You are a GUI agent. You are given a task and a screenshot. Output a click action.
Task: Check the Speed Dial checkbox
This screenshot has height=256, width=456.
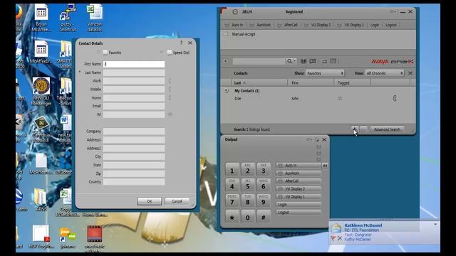pos(170,53)
